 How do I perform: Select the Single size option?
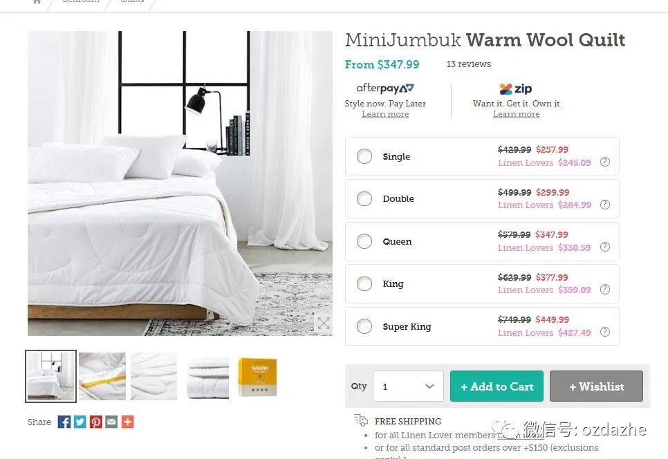click(364, 156)
